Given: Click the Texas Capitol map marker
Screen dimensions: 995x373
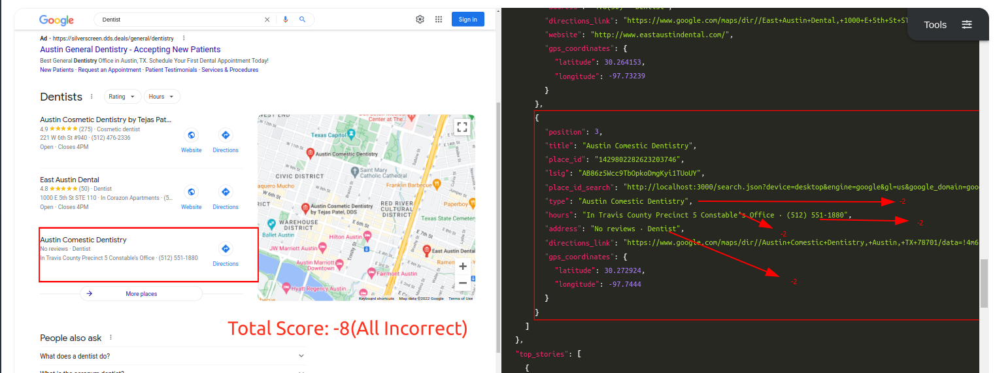Looking at the screenshot, I should [x=351, y=134].
